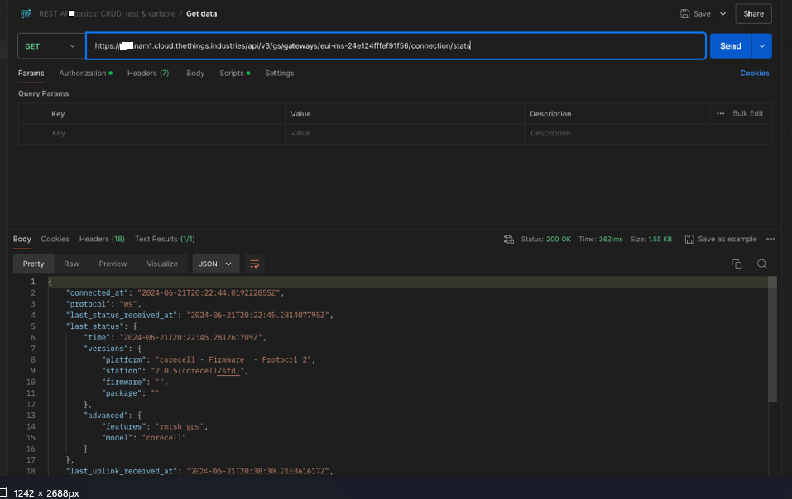
Task: Open the Authorization tab
Action: (x=85, y=73)
